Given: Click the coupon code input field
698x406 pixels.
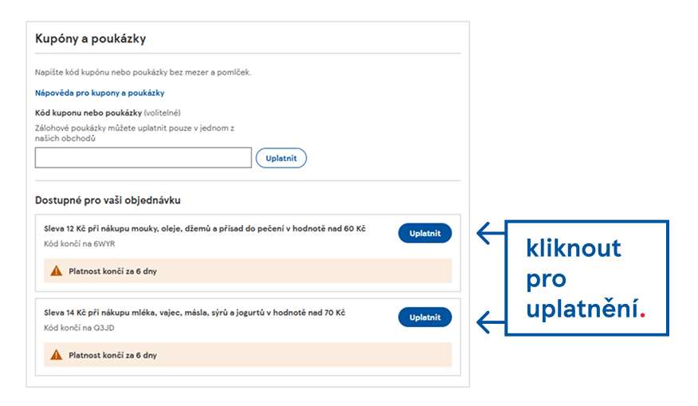Looking at the screenshot, I should 143,158.
